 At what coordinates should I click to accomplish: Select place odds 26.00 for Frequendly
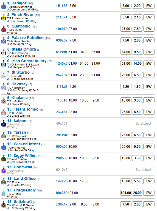click(137, 193)
